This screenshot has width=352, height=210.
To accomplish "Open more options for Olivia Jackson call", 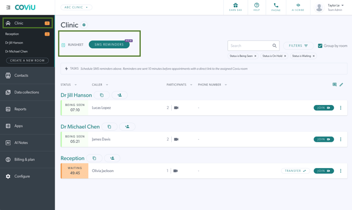I will point(340,171).
